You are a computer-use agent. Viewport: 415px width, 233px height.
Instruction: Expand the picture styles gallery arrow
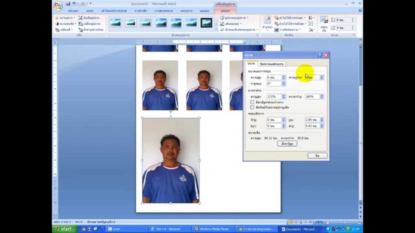pos(216,29)
